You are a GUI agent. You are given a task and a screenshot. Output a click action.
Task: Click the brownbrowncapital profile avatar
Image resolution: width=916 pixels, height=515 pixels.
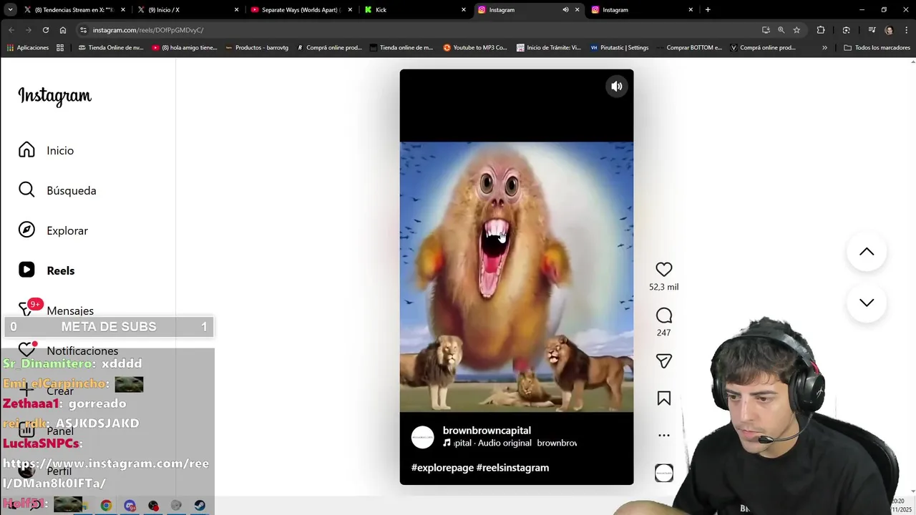point(423,437)
